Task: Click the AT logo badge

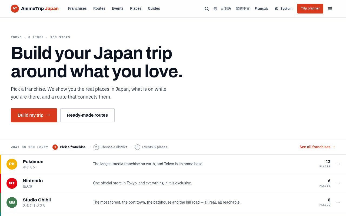Action: pos(15,8)
